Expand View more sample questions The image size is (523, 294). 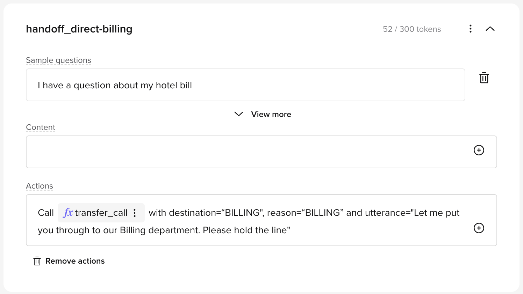263,114
